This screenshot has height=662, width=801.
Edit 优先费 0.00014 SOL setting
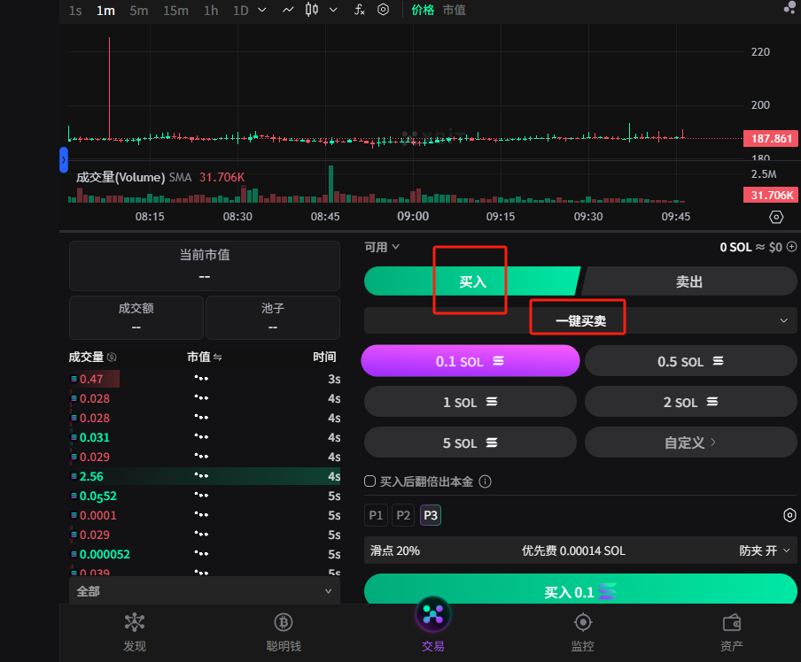tap(573, 550)
